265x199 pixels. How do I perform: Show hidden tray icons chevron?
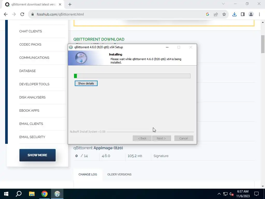pos(219,194)
